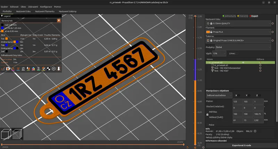Image resolution: width=278 pixels, height=149 pixels.
Task: Toggle travel moves visibility icon in legend toolbar
Action: 3,69
